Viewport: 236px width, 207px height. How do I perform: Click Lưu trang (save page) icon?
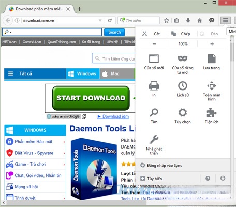pos(212,59)
